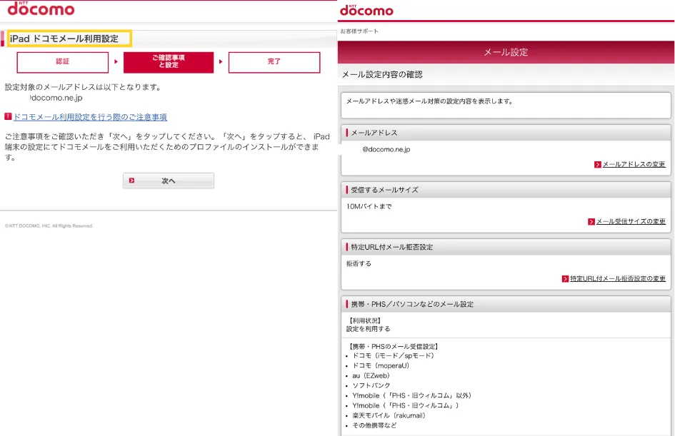This screenshot has width=675, height=436.
Task: Click 10Mバイトまで value
Action: click(369, 206)
